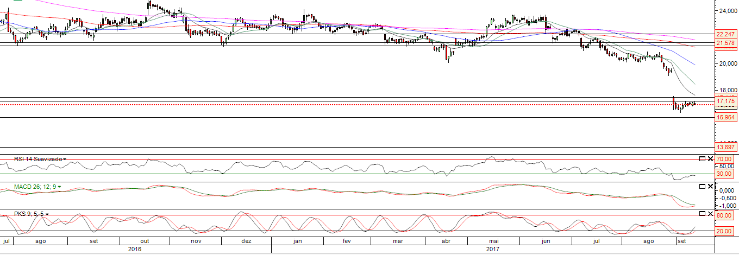Click the 'out' month on the time axis
The width and height of the screenshot is (739, 255).
pyautogui.click(x=145, y=240)
